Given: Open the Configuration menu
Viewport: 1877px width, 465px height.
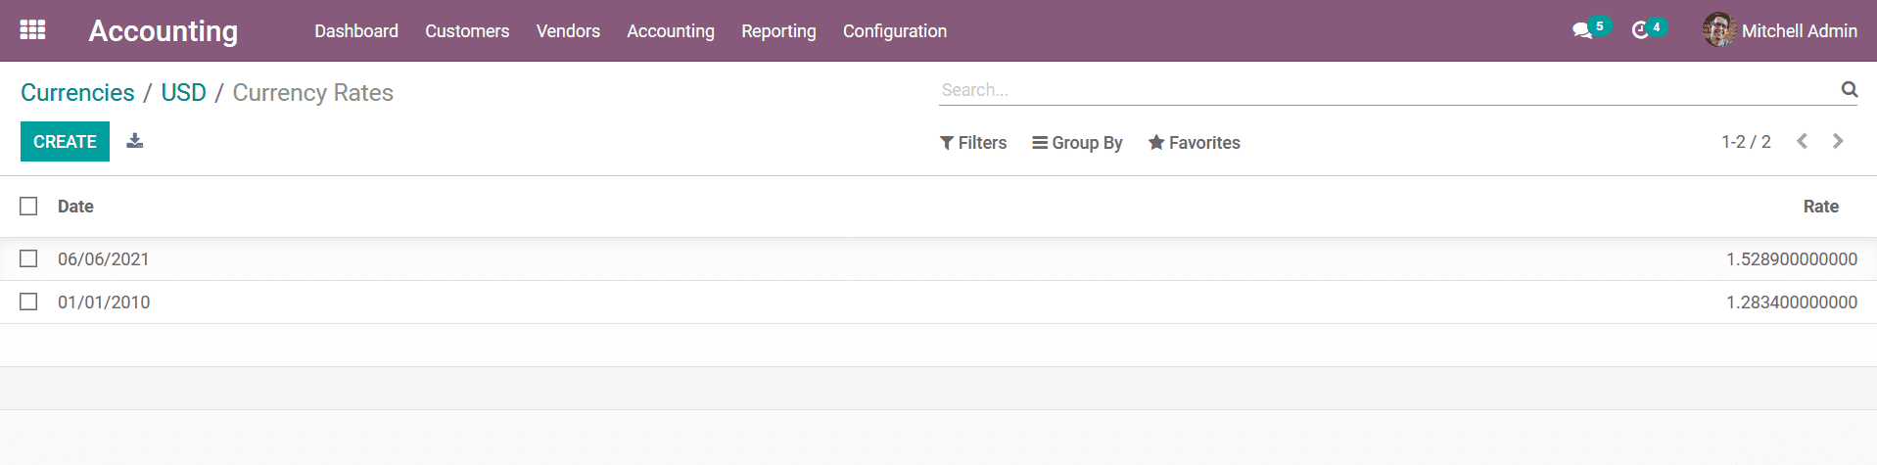Looking at the screenshot, I should pyautogui.click(x=895, y=31).
